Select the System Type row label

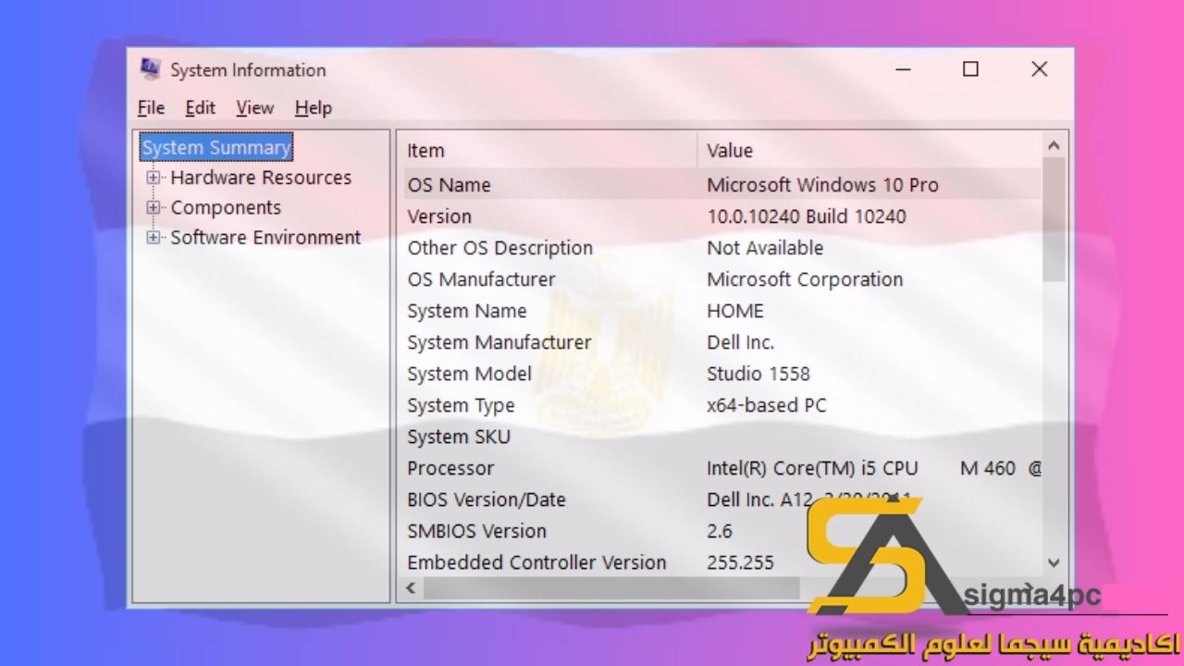(x=461, y=405)
